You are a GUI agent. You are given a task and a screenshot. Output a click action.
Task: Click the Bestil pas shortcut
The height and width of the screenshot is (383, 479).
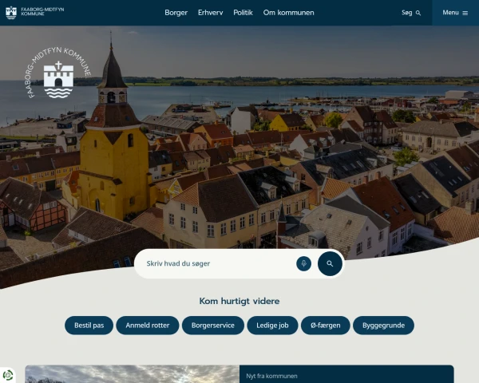89,326
